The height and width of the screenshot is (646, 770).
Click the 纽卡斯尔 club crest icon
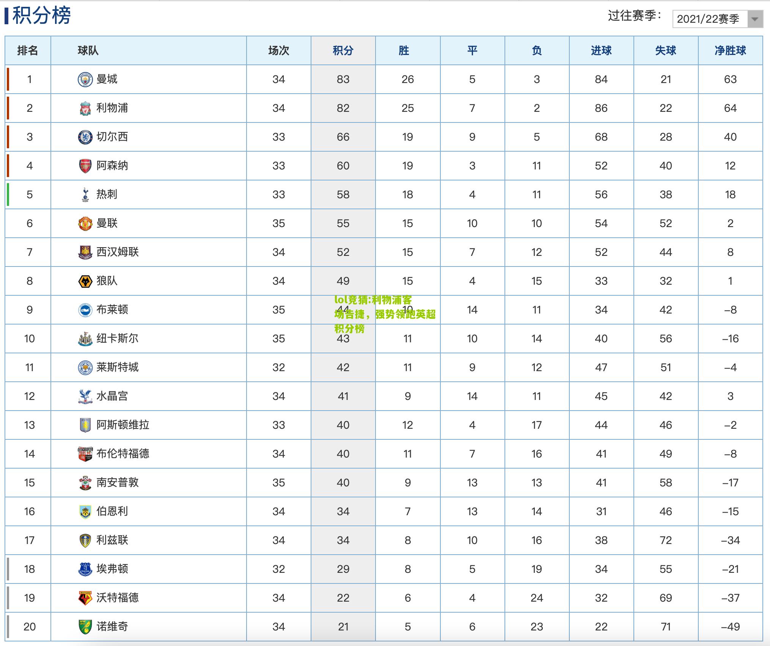click(x=85, y=339)
